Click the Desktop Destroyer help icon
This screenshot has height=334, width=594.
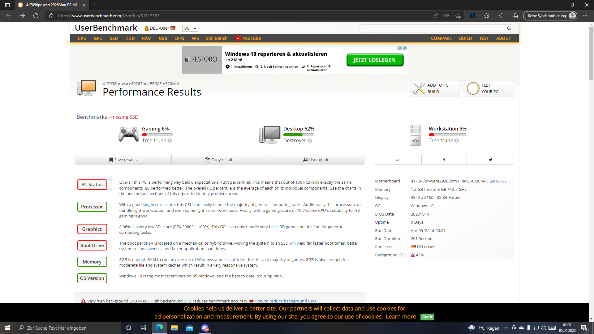click(310, 140)
